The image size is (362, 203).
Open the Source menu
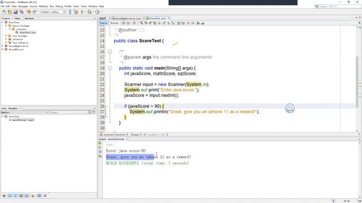[33, 6]
